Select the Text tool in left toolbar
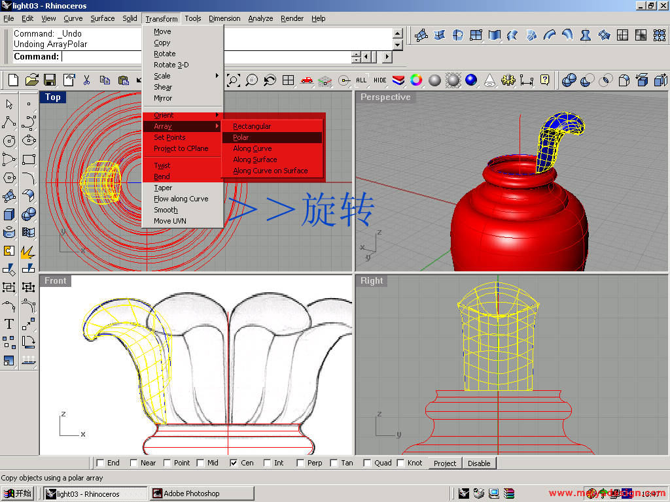 click(x=9, y=324)
